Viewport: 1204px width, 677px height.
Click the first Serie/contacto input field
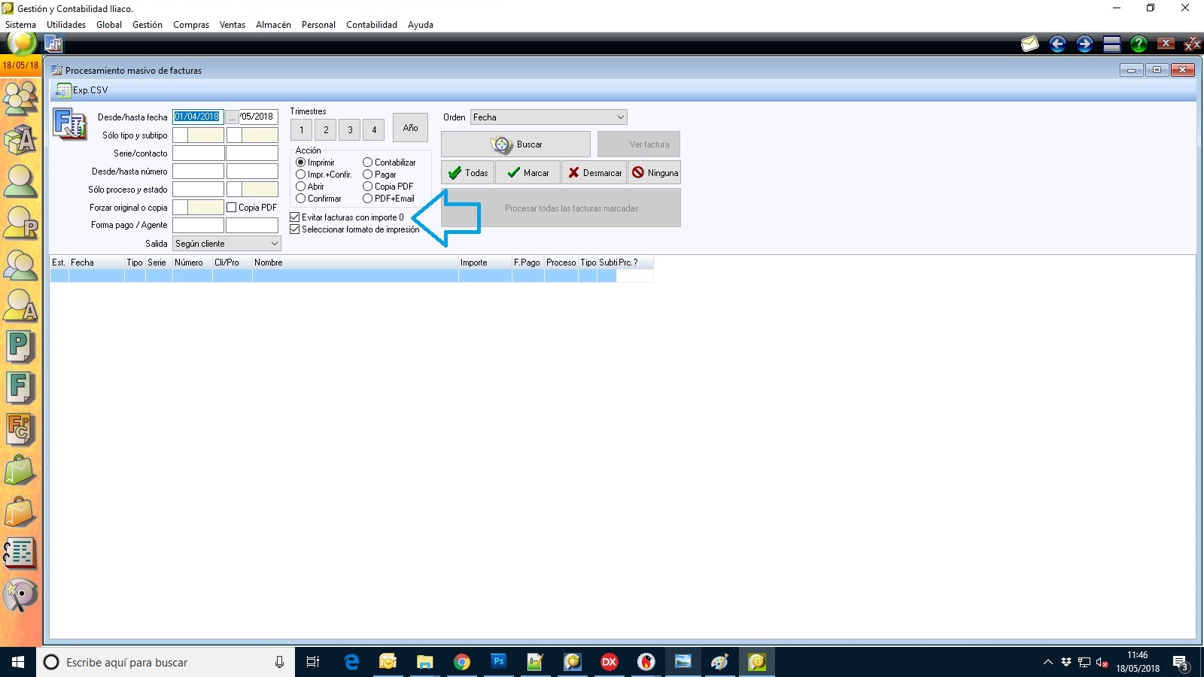tap(198, 153)
